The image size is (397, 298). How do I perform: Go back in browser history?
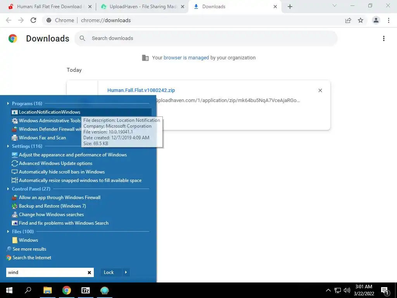coord(9,20)
